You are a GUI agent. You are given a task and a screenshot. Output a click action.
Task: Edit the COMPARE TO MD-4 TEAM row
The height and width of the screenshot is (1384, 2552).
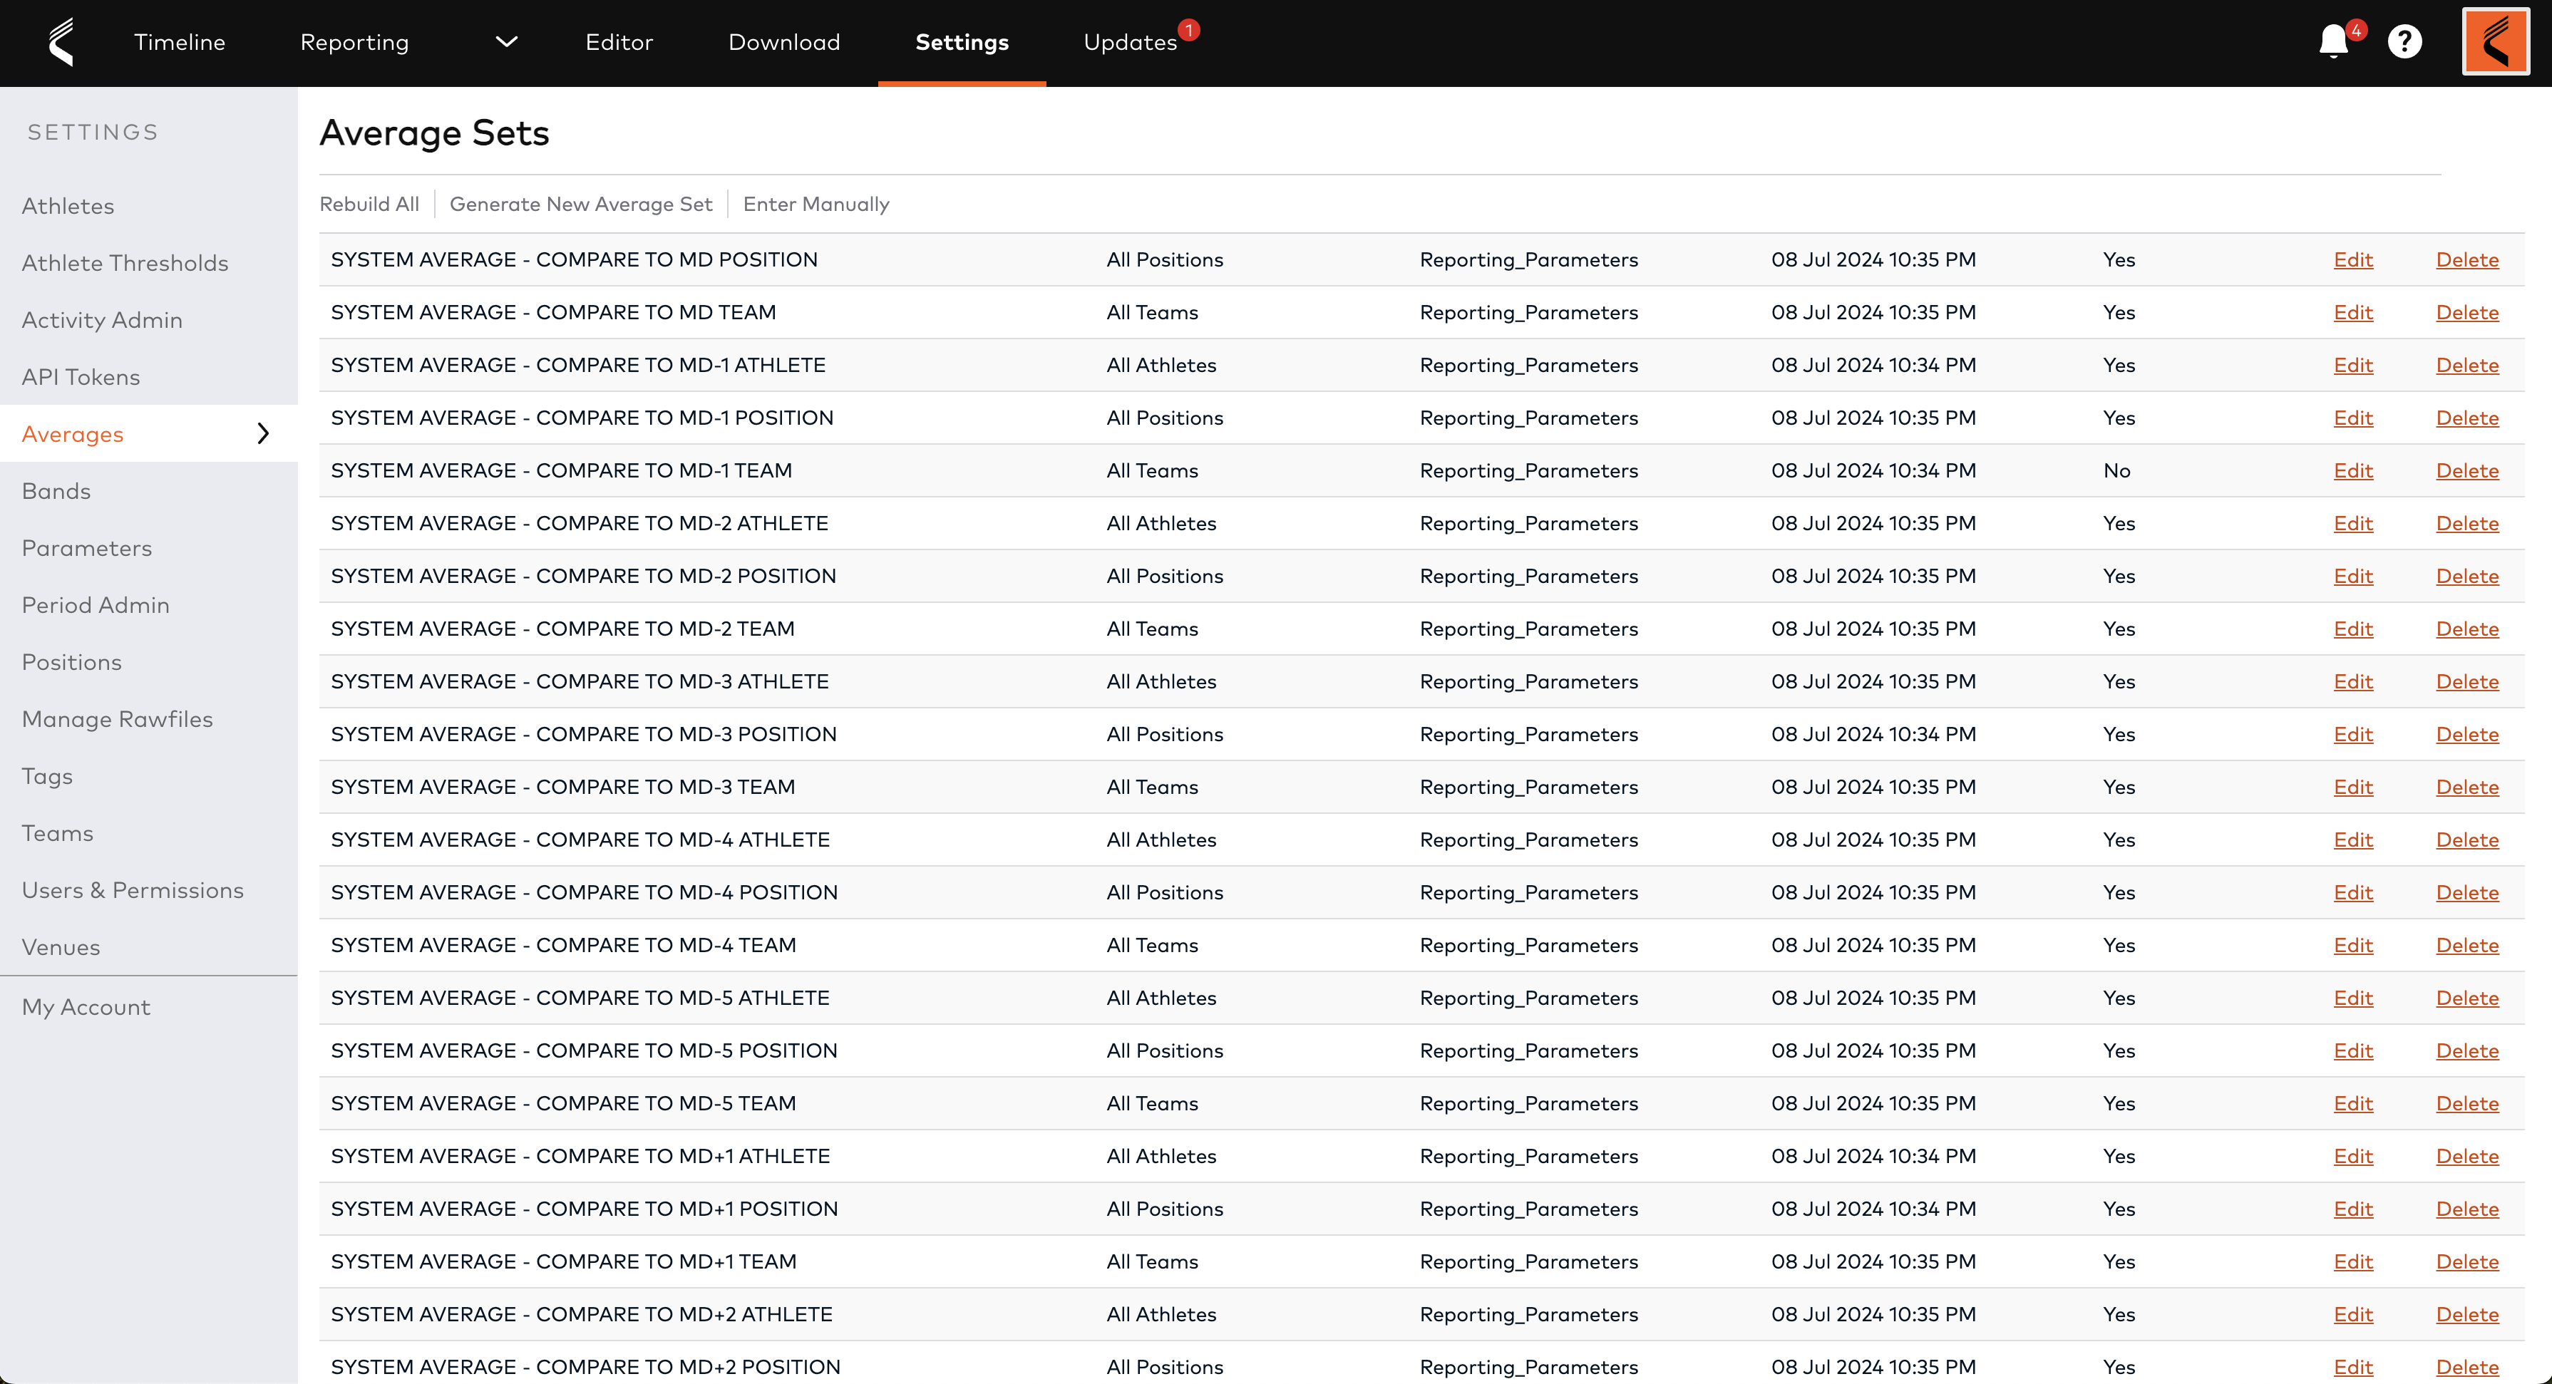(x=2353, y=945)
